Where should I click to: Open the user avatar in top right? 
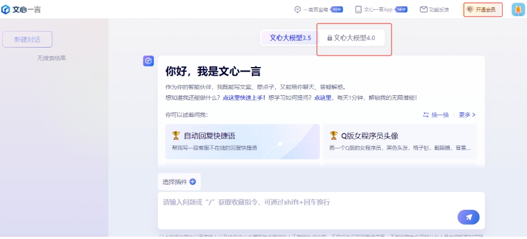coord(518,10)
